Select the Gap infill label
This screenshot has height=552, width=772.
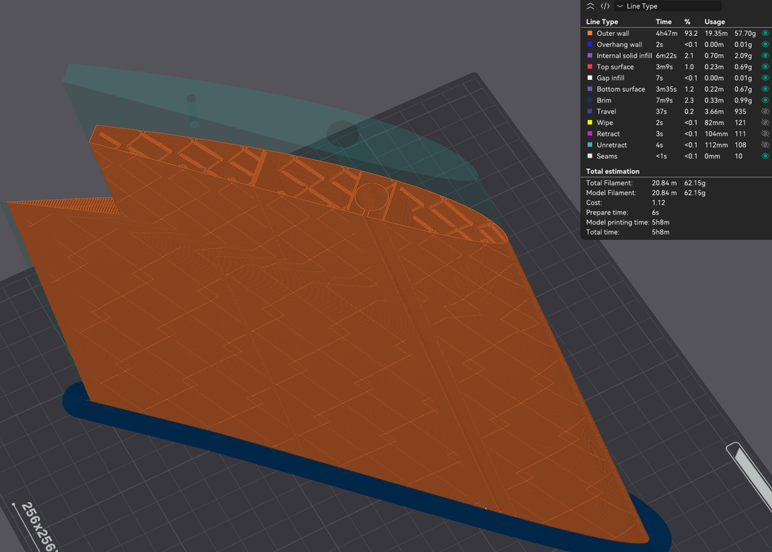[x=611, y=78]
